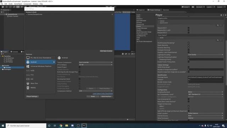Open Scripting Backend dropdown
The height and width of the screenshot is (128, 227).
coord(205,92)
